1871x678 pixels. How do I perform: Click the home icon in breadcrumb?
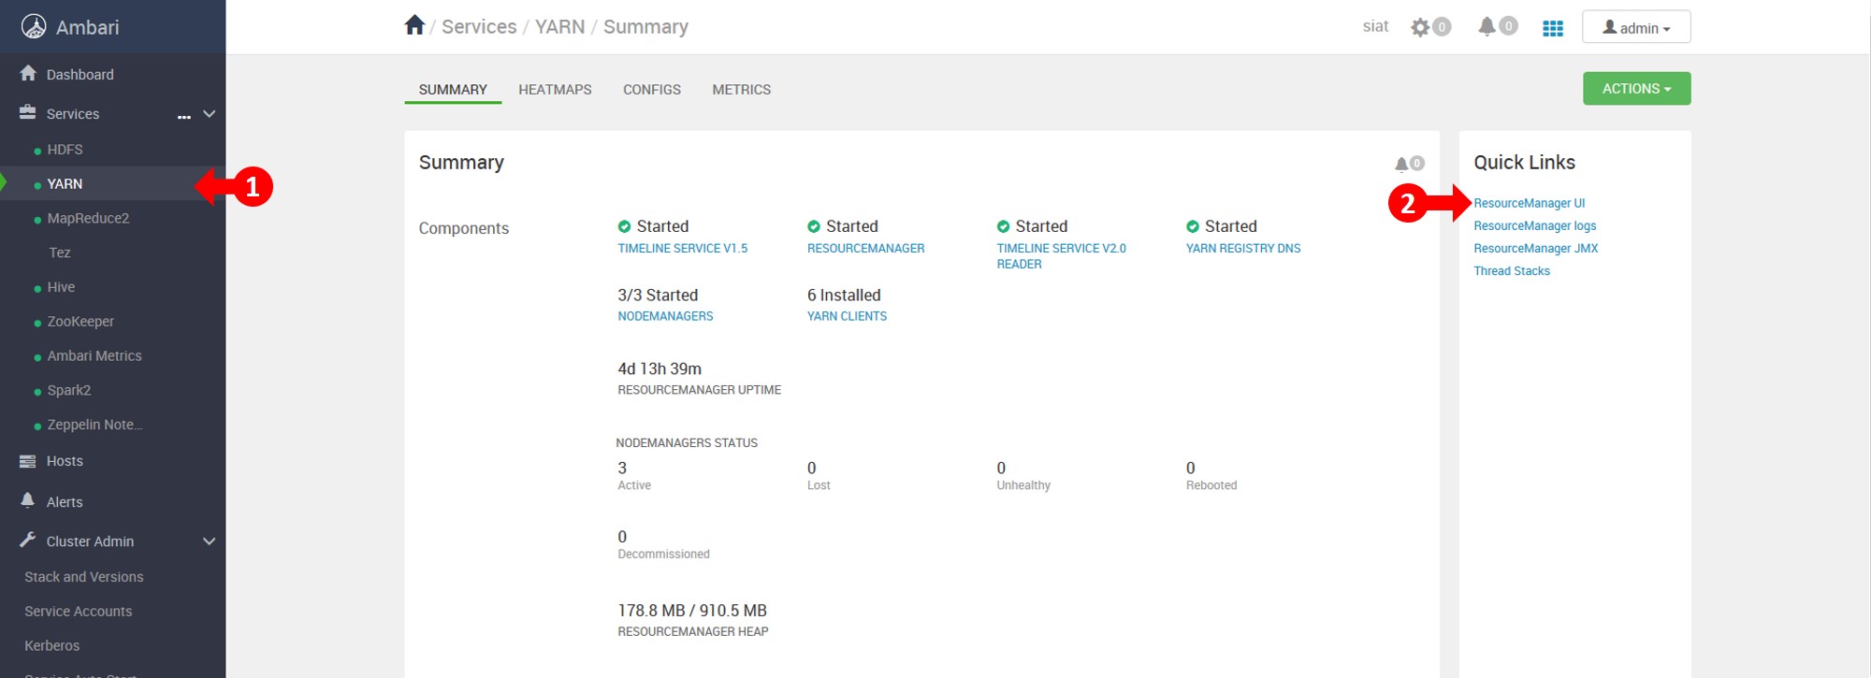[x=414, y=25]
